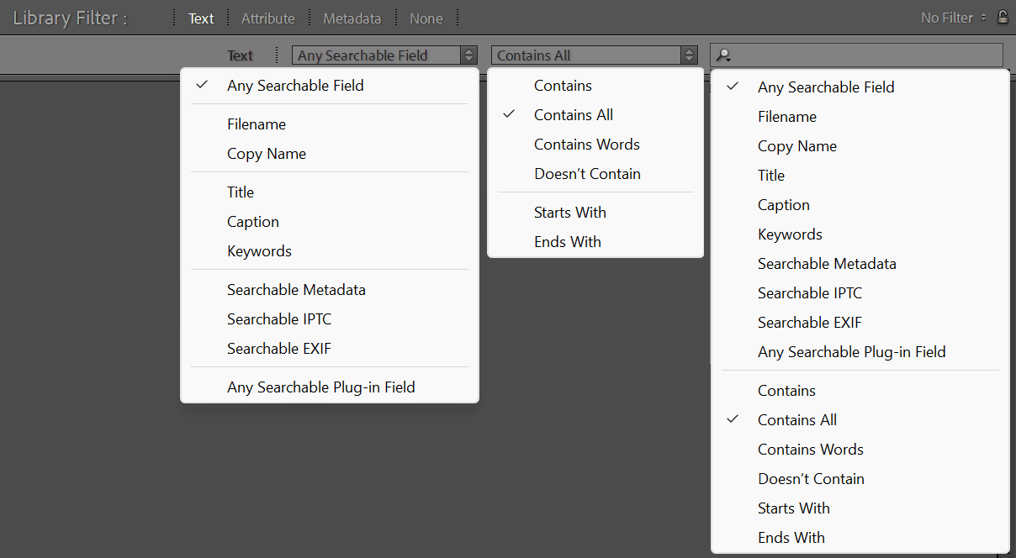Select the Text filter tab
Image resolution: width=1016 pixels, height=558 pixels.
pyautogui.click(x=201, y=18)
